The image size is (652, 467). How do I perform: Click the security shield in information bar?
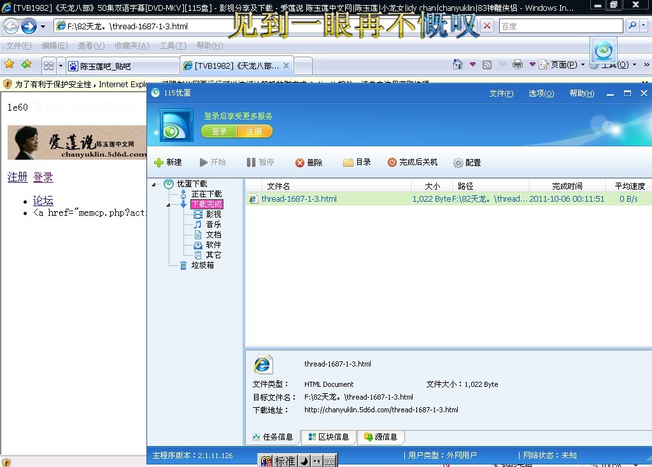coord(8,85)
